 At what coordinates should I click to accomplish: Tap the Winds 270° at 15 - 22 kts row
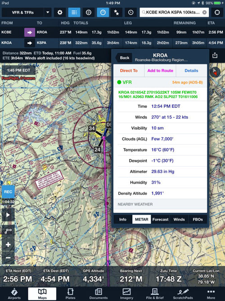pyautogui.click(x=160, y=117)
